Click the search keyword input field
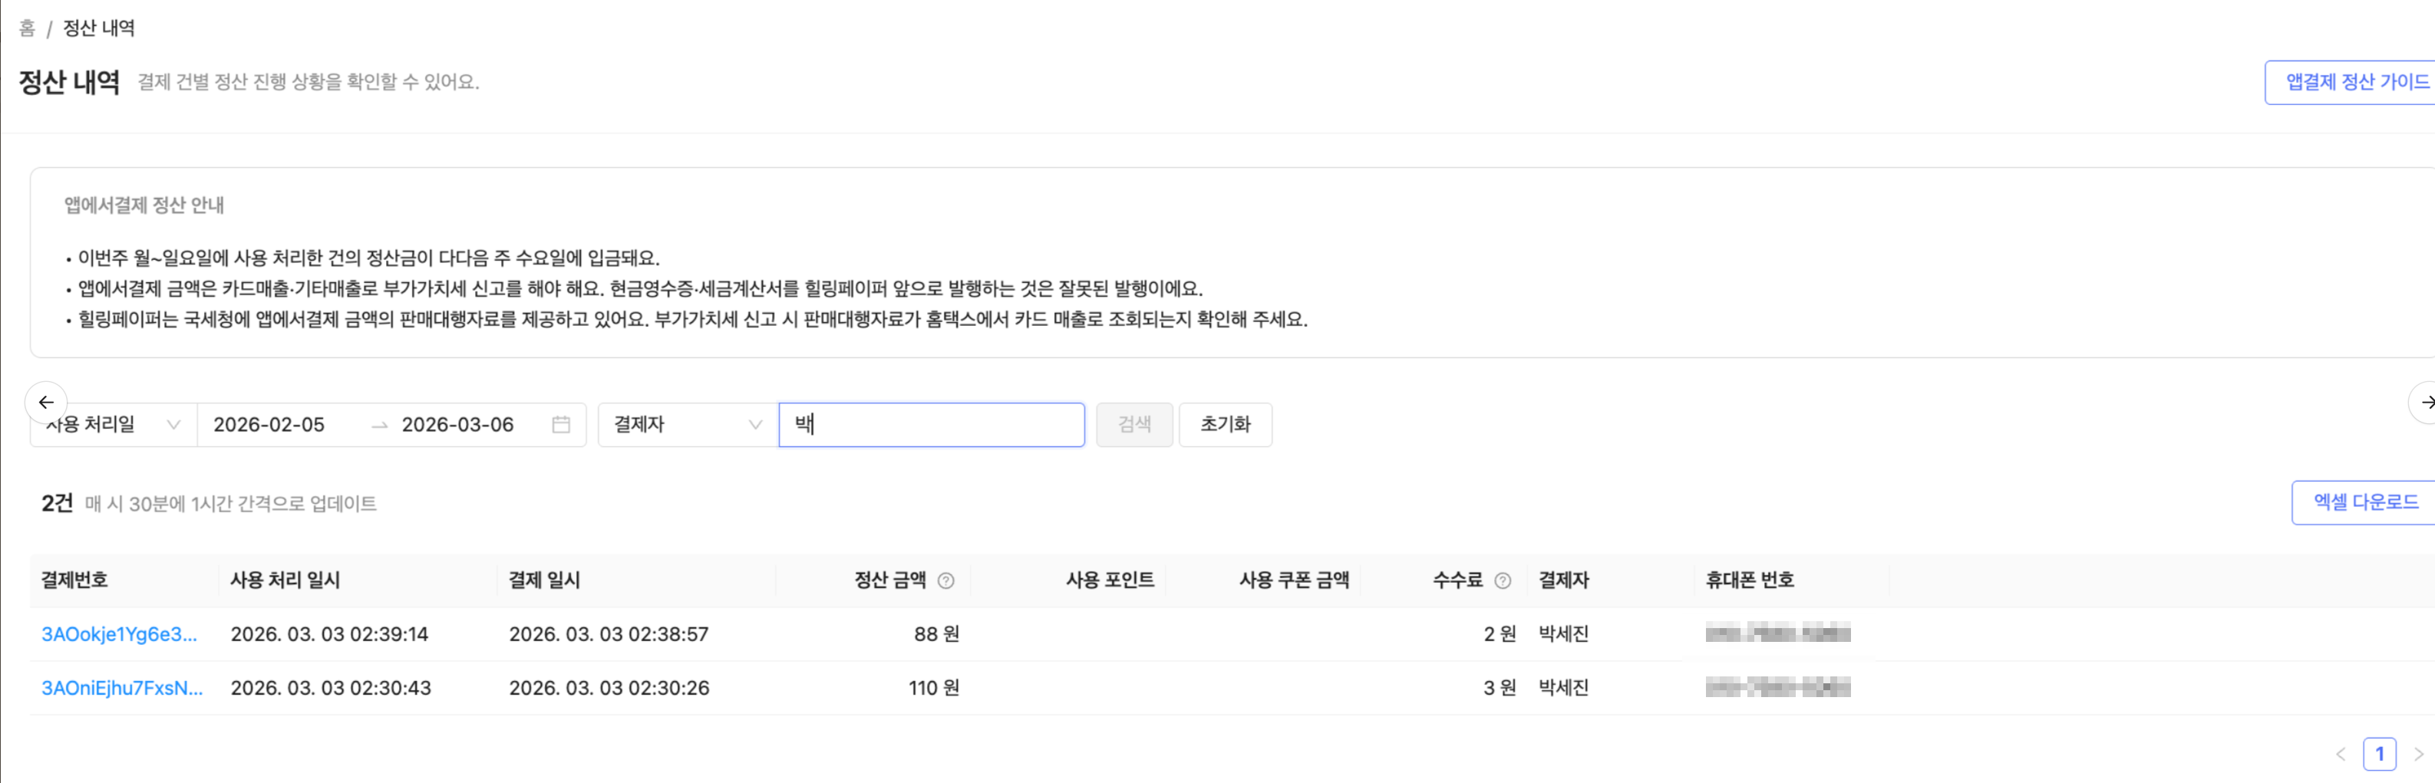2435x783 pixels. click(931, 425)
